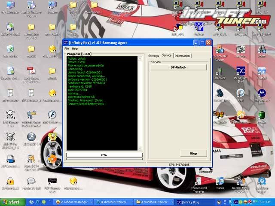Open the New Folder desktop folder

[x=52, y=30]
